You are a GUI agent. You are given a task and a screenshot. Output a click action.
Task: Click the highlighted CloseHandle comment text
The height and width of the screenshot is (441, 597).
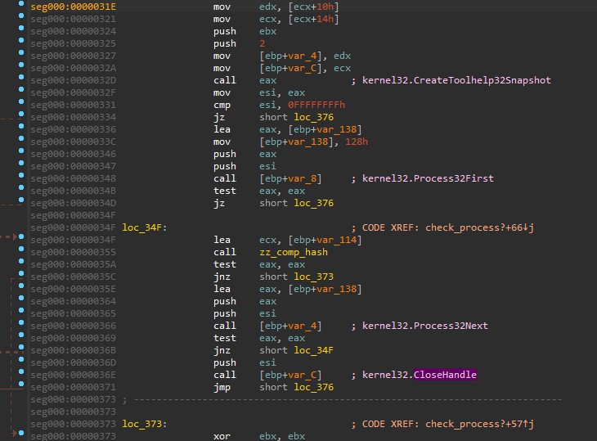(445, 375)
